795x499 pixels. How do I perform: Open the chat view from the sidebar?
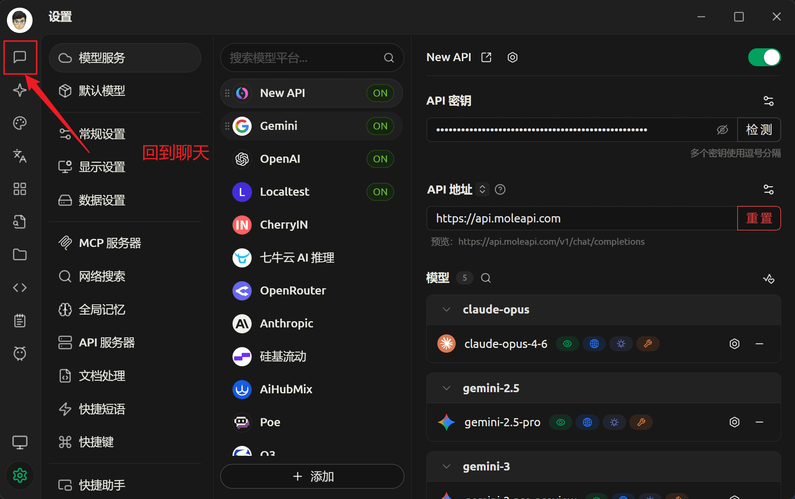click(x=20, y=57)
